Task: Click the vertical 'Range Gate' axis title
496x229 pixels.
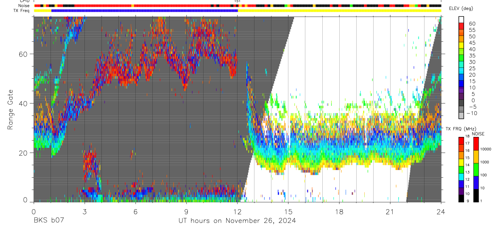Action: click(x=10, y=109)
